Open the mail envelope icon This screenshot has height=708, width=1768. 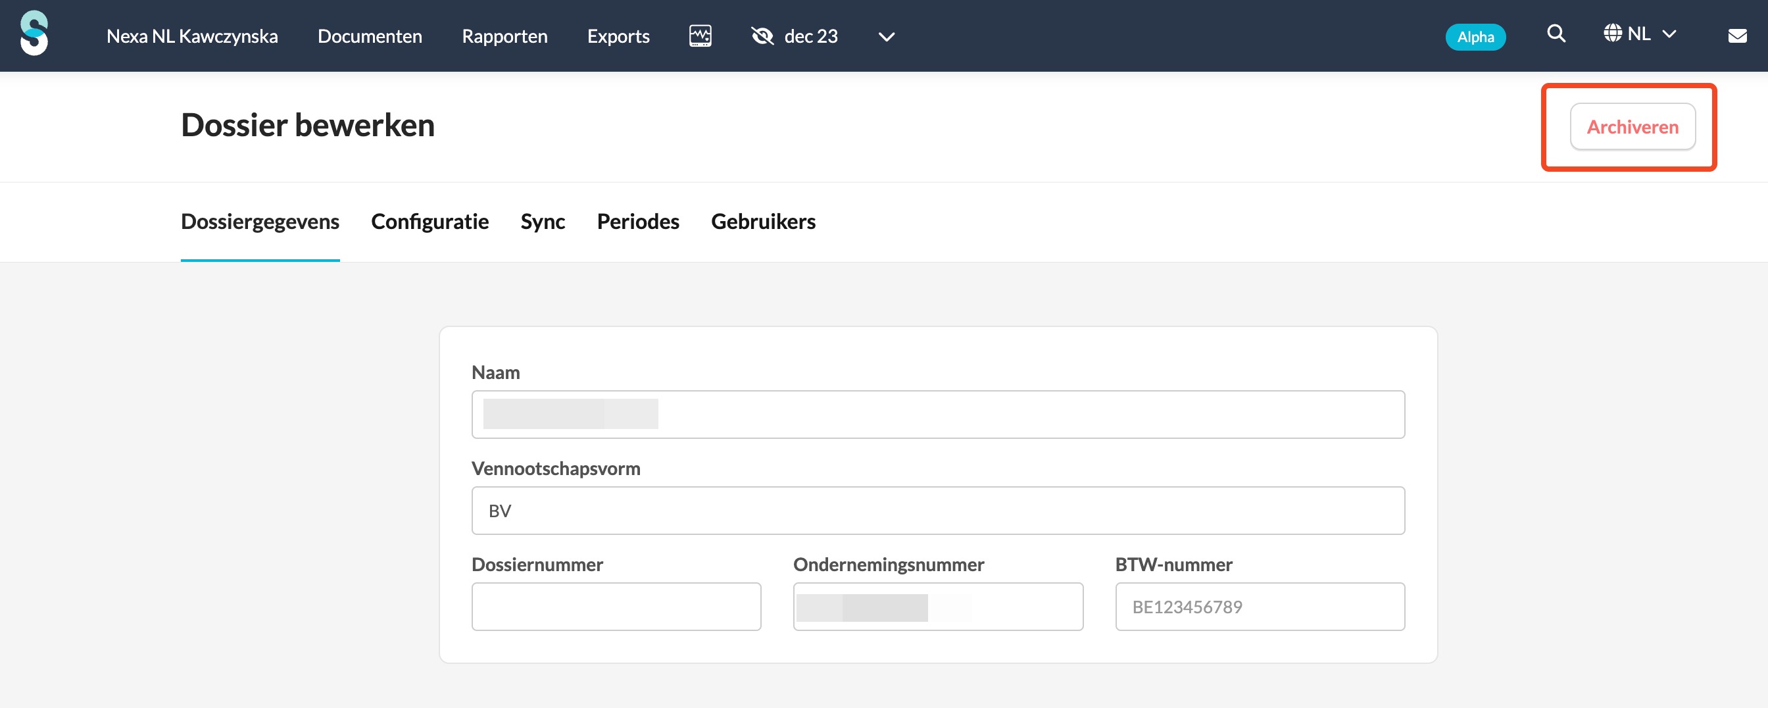[x=1737, y=36]
